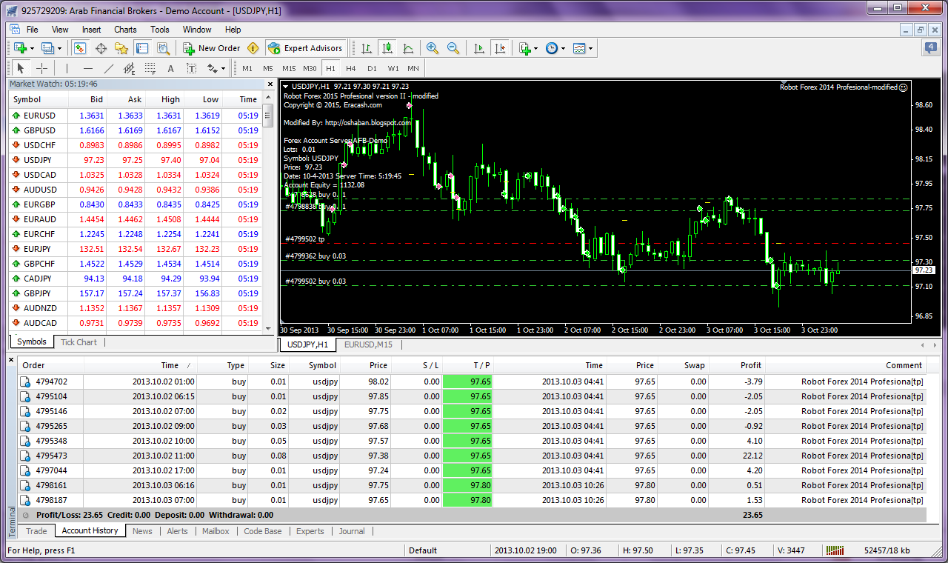Viewport: 948px width, 563px height.
Task: Click the Templates icon
Action: pos(578,48)
